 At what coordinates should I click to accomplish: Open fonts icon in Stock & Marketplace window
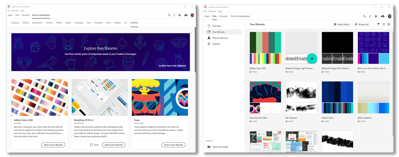pos(174,15)
